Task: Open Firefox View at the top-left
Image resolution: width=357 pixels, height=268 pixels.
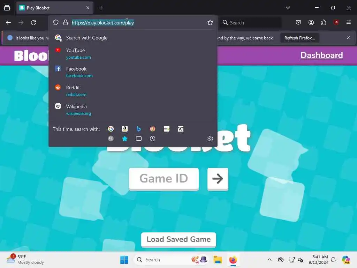Action: tap(7, 8)
